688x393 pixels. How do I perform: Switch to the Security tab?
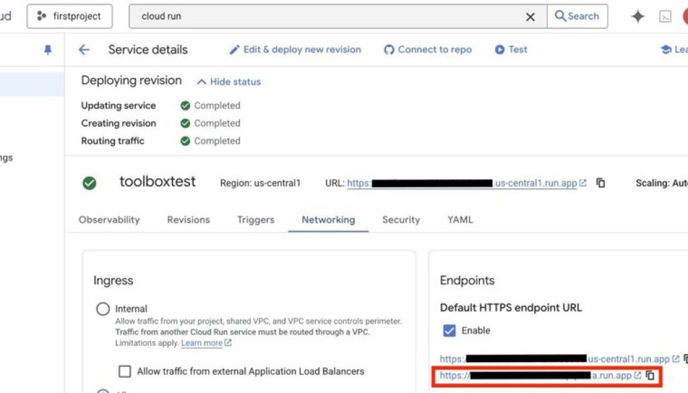pyautogui.click(x=400, y=220)
